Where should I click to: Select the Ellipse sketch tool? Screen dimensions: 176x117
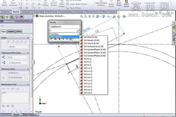(33, 4)
